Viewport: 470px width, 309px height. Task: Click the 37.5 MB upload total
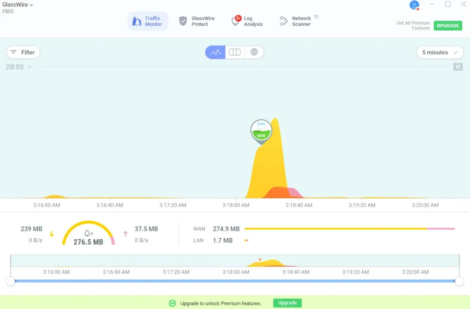point(146,229)
